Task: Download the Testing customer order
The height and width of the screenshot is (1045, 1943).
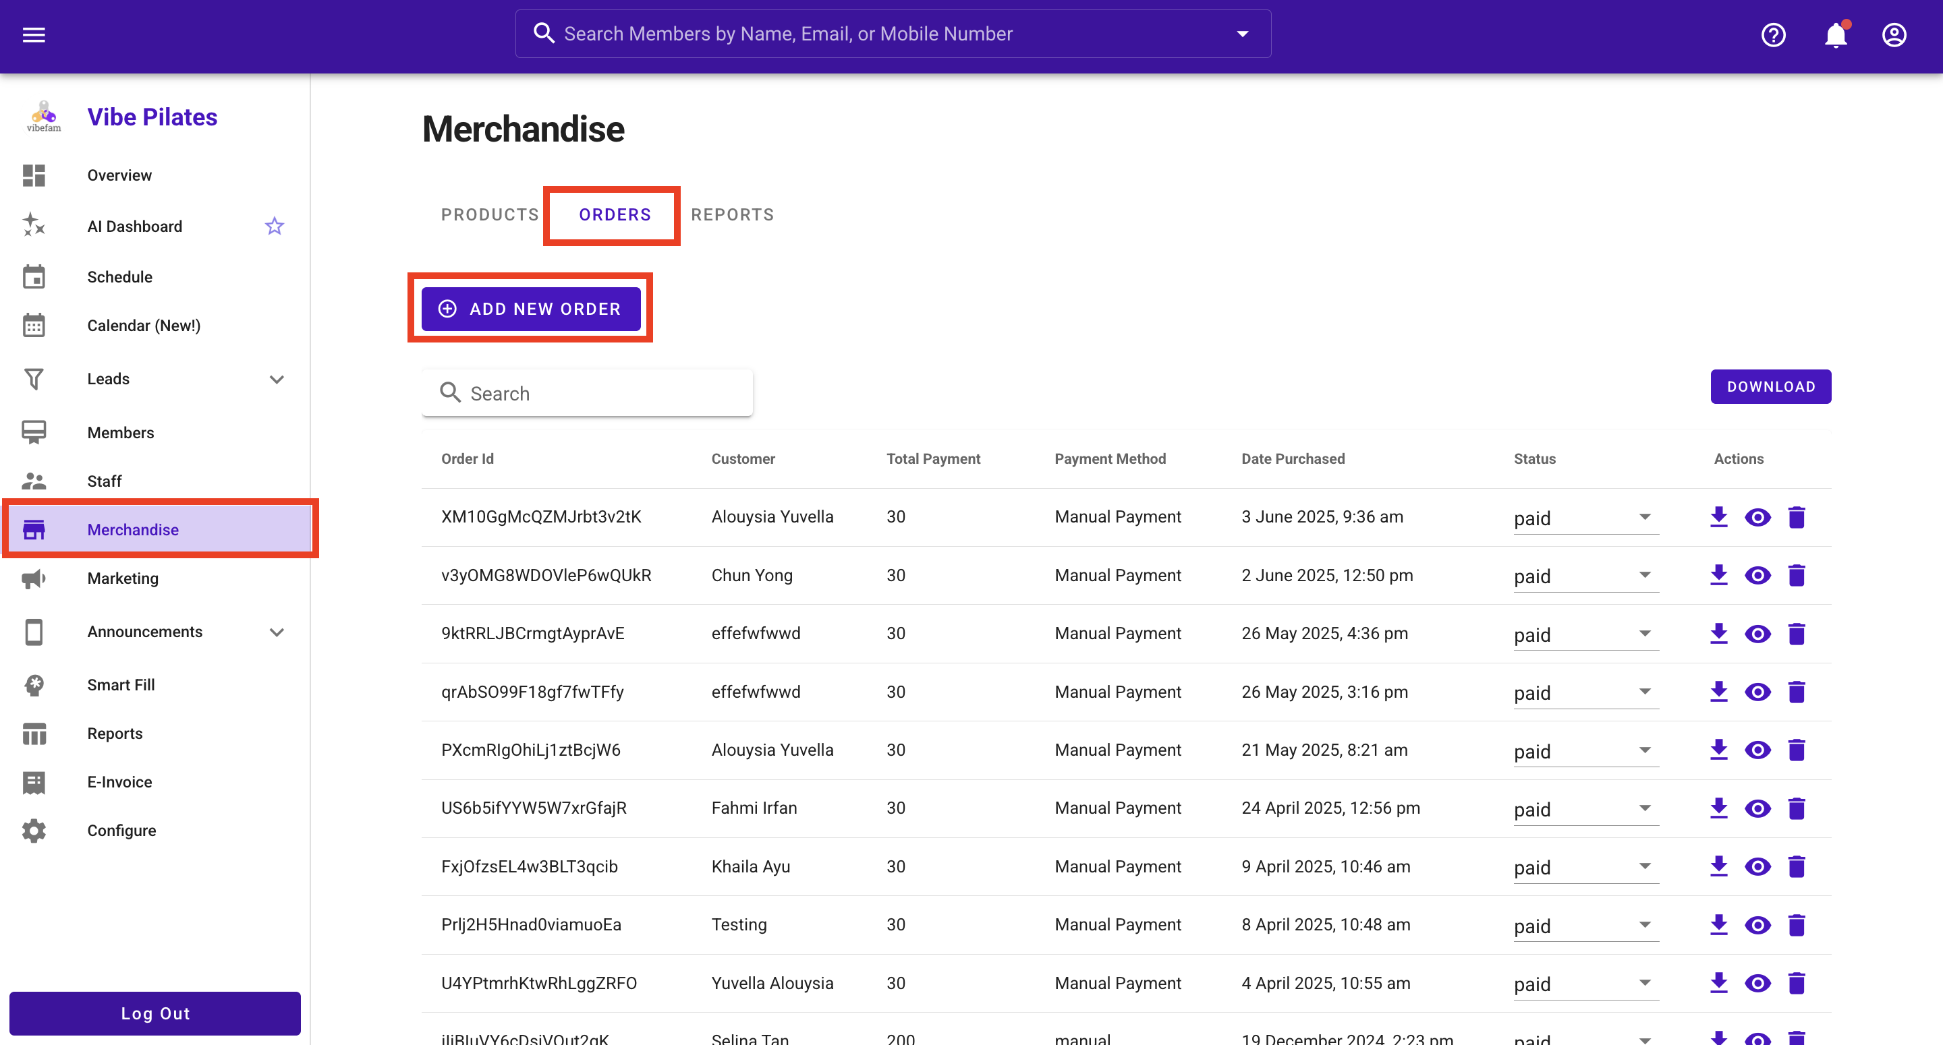Action: [1719, 925]
